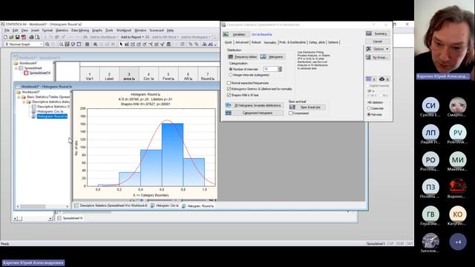
Task: Select the Integer intervals (categories) radio button
Action: click(231, 75)
